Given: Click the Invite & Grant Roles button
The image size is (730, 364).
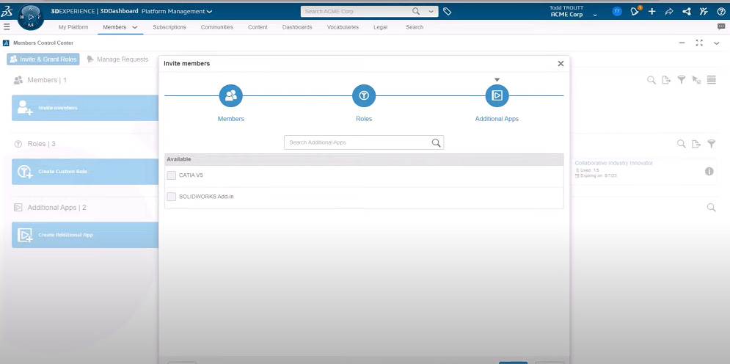Looking at the screenshot, I should click(x=43, y=59).
